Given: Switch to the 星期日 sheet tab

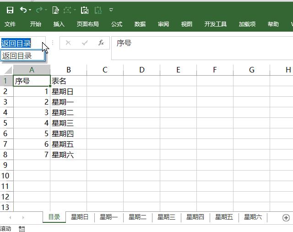Looking at the screenshot, I should click(80, 217).
